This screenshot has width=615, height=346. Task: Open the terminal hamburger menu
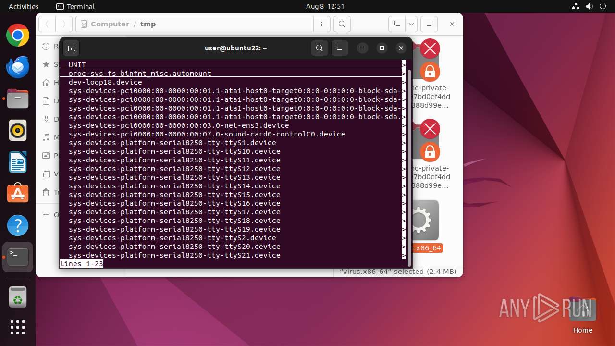point(340,48)
